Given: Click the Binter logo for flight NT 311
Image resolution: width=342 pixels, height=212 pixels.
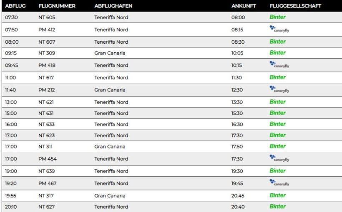Looking at the screenshot, I should pyautogui.click(x=277, y=146).
